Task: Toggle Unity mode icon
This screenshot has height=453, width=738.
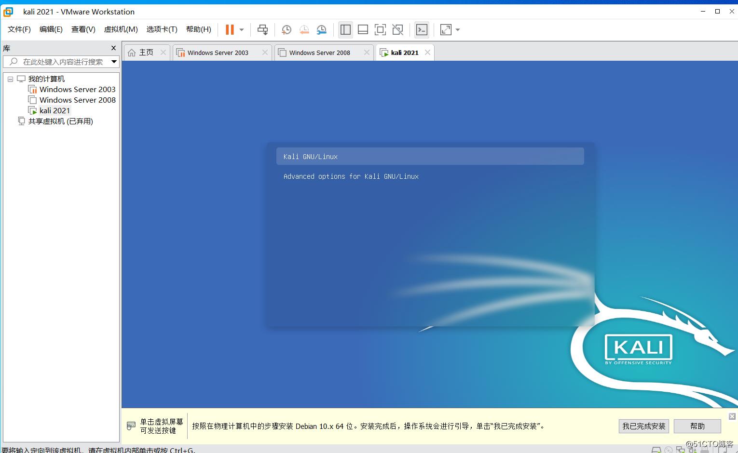Action: point(397,30)
